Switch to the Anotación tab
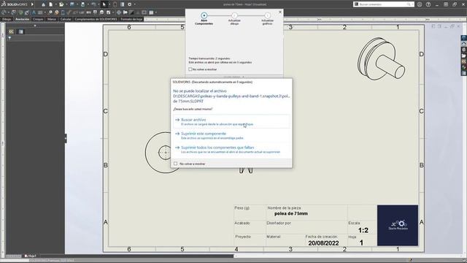 click(23, 19)
